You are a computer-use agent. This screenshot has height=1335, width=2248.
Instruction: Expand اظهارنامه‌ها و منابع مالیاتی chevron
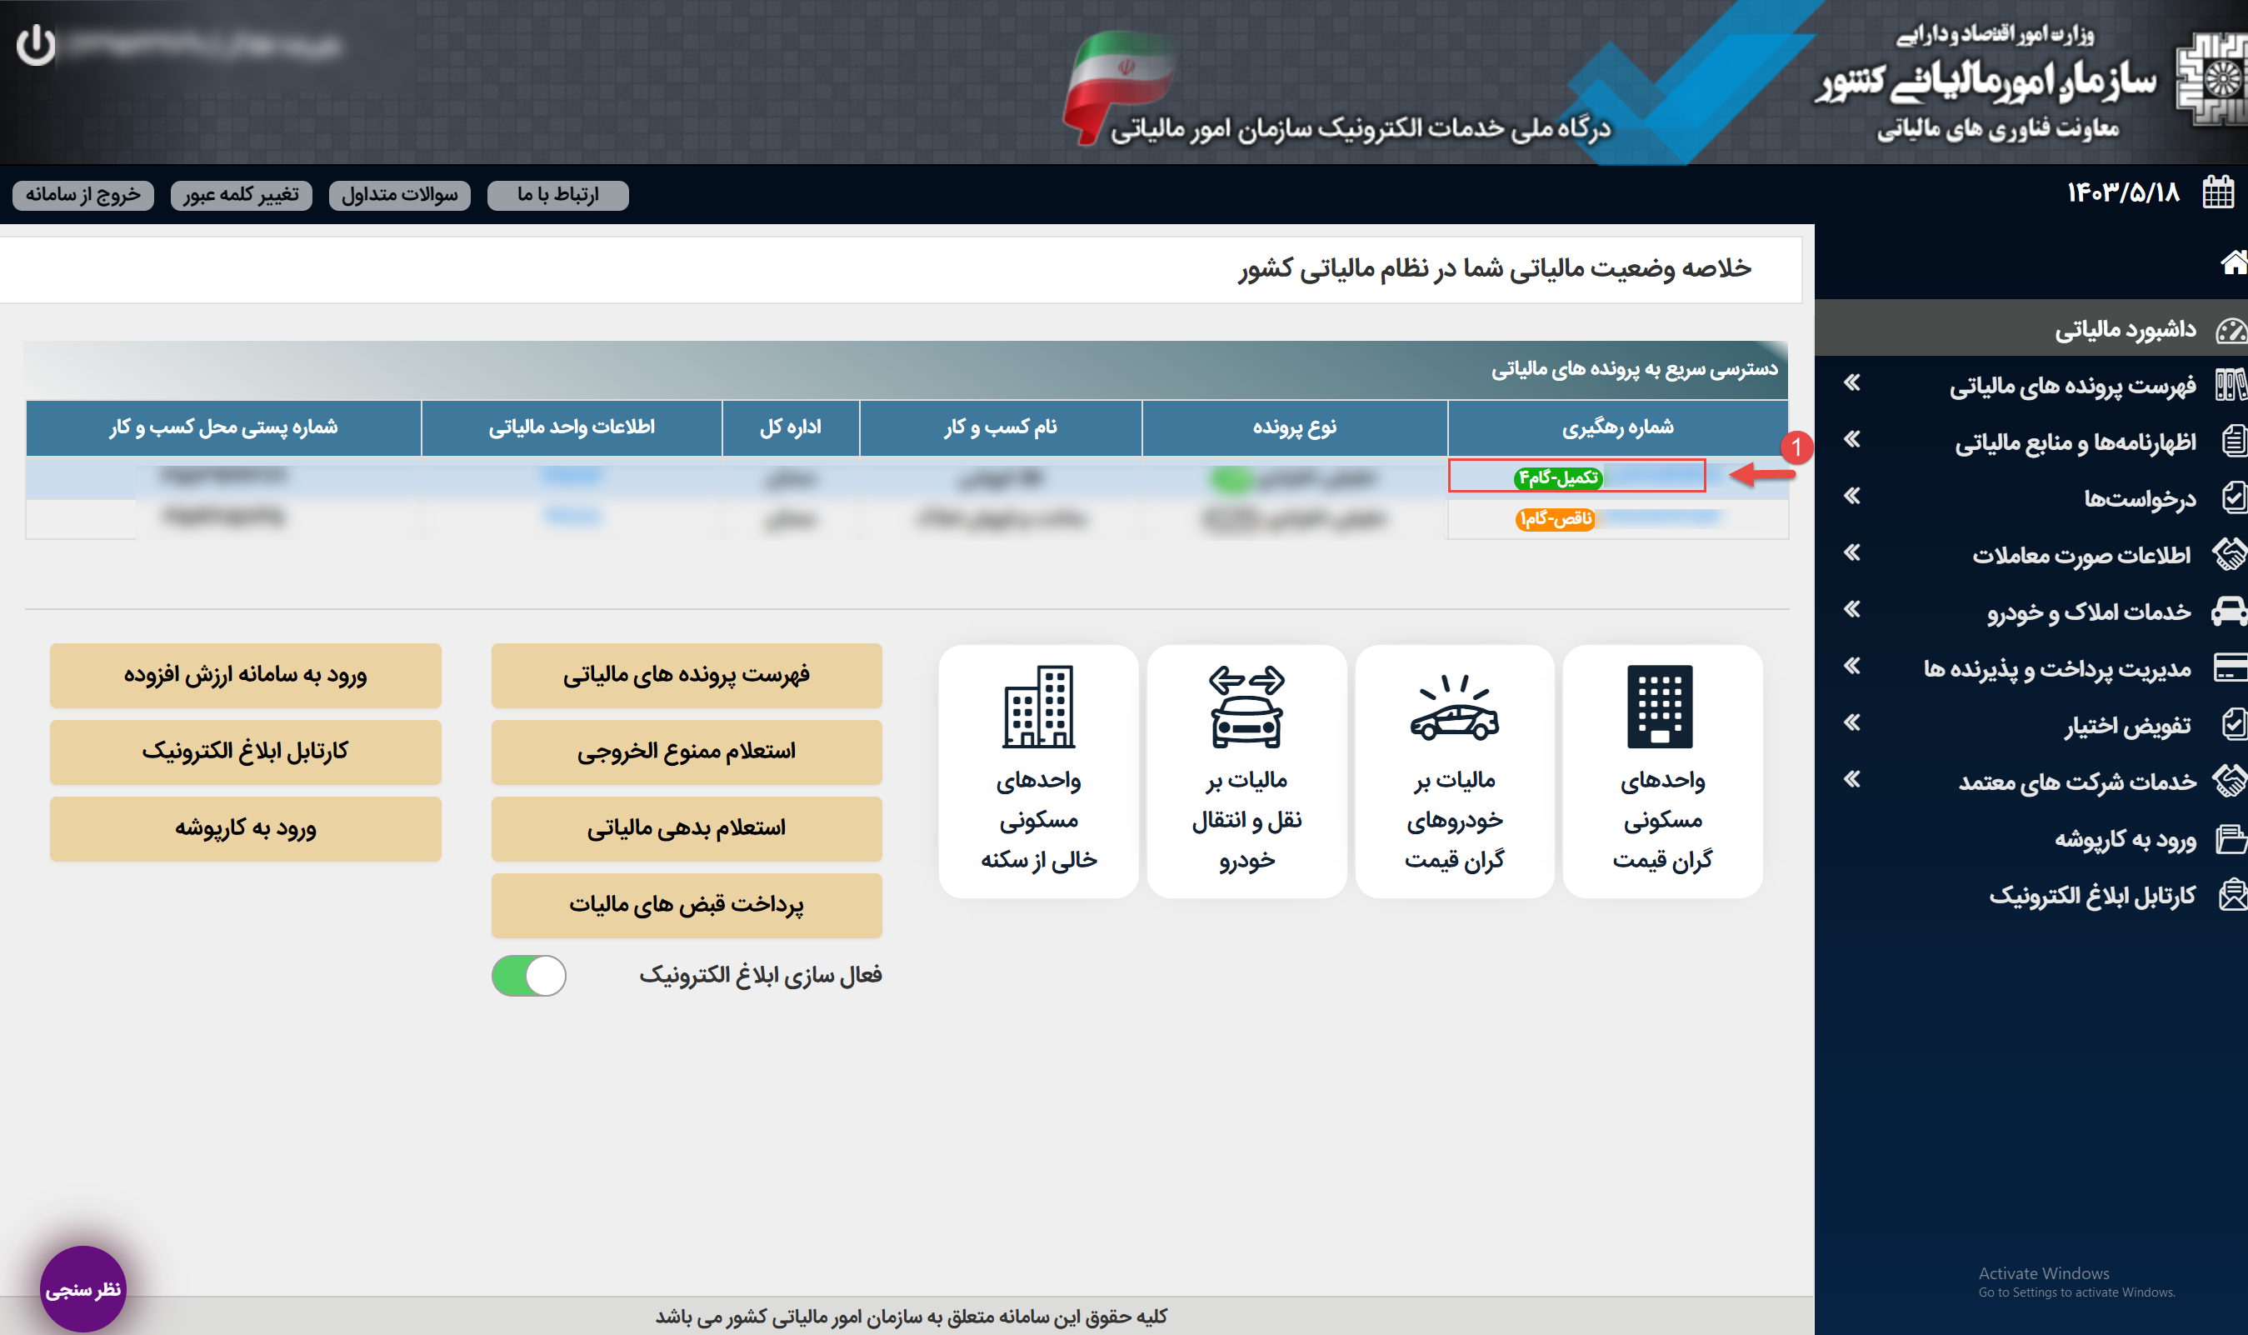tap(1851, 441)
